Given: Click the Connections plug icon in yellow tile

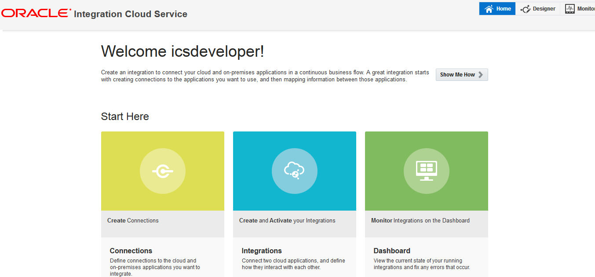Looking at the screenshot, I should tap(163, 171).
